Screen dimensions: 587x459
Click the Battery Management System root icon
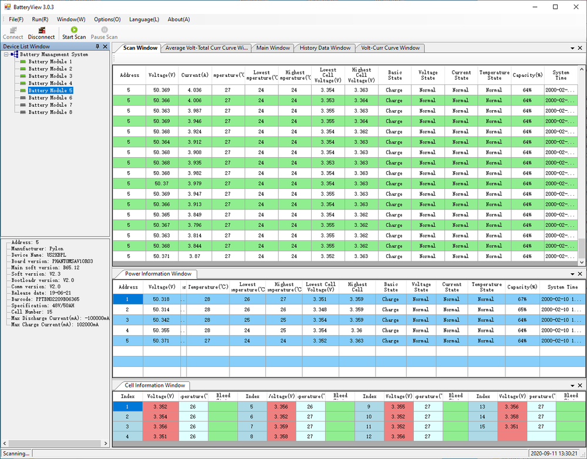point(14,55)
